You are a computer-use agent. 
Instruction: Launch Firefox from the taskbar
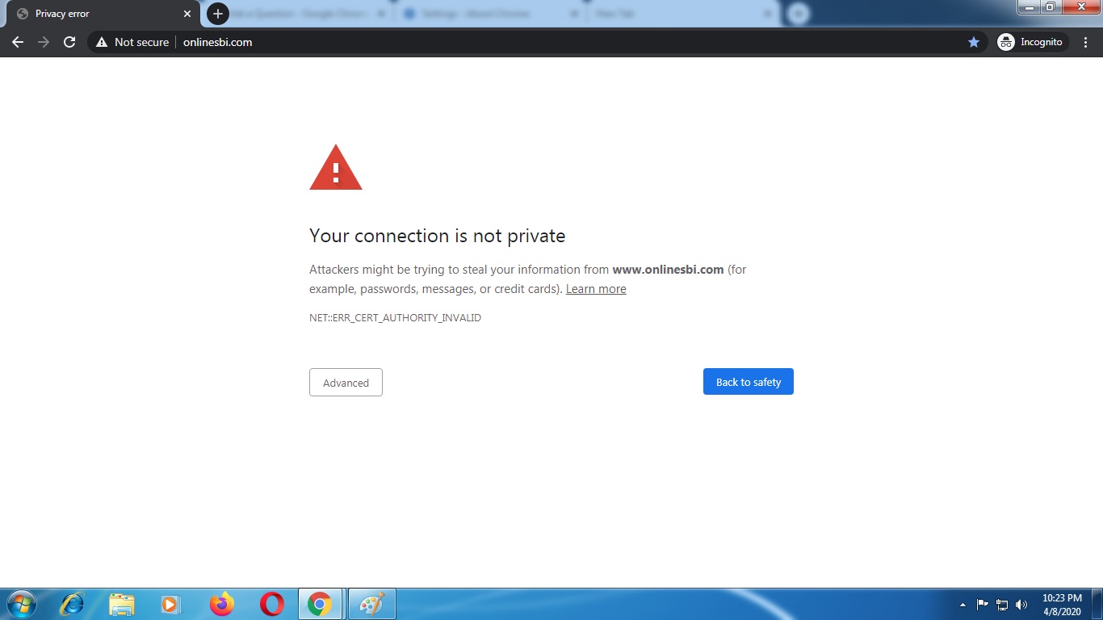(221, 604)
